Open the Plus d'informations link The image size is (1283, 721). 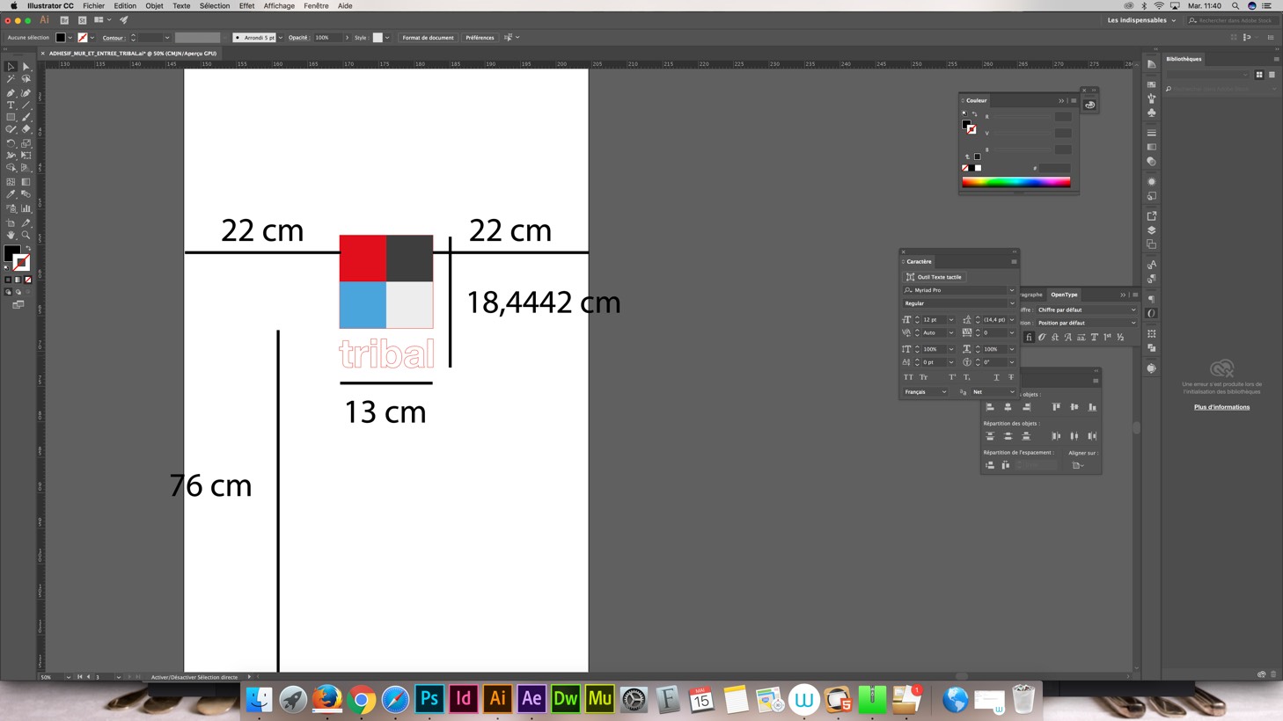tap(1221, 407)
